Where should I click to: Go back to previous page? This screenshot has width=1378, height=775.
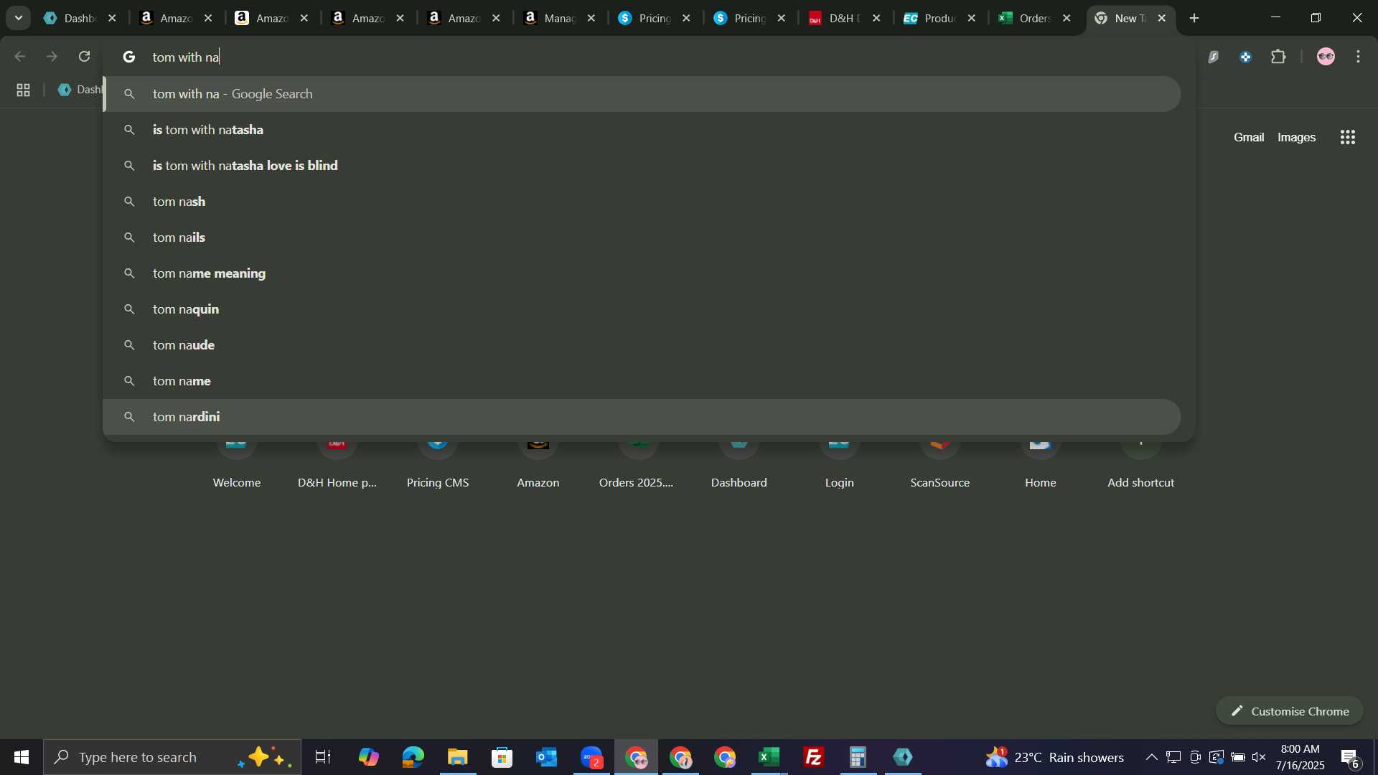(20, 56)
